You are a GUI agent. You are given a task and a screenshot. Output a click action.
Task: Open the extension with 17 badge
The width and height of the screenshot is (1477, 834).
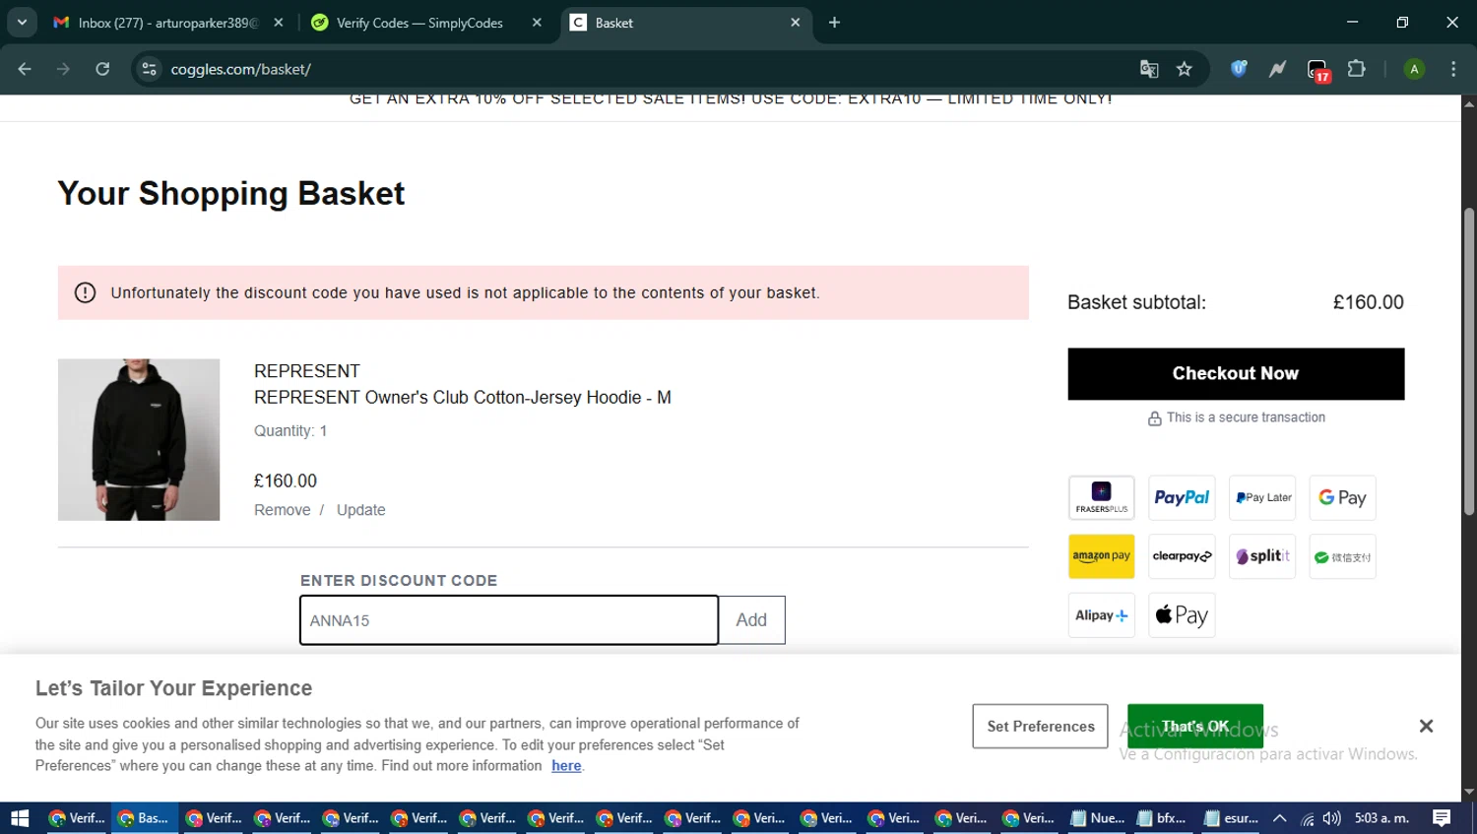(x=1317, y=70)
